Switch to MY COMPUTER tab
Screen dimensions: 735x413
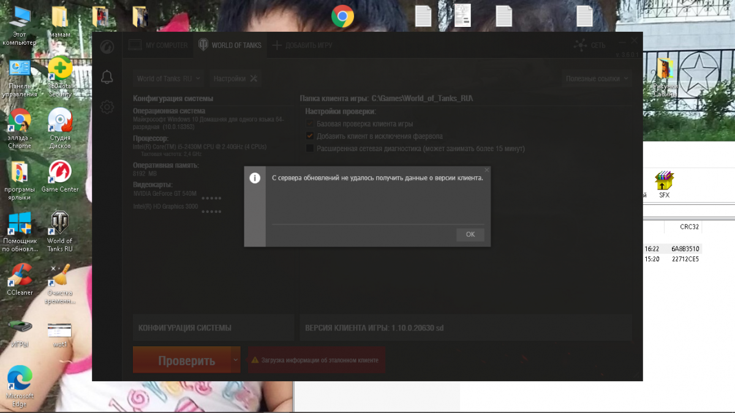point(158,45)
